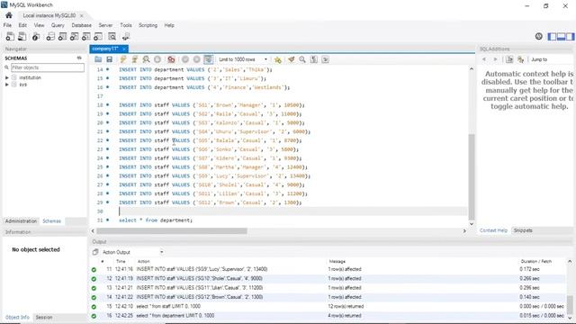Toggle automatic context help
This screenshot has width=576, height=324.
point(520,59)
